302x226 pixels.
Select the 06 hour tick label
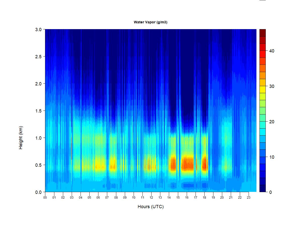[x=98, y=198]
